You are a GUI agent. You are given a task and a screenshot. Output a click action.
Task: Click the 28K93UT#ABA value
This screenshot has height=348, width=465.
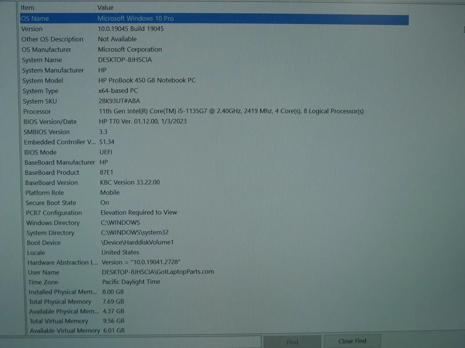click(x=119, y=101)
